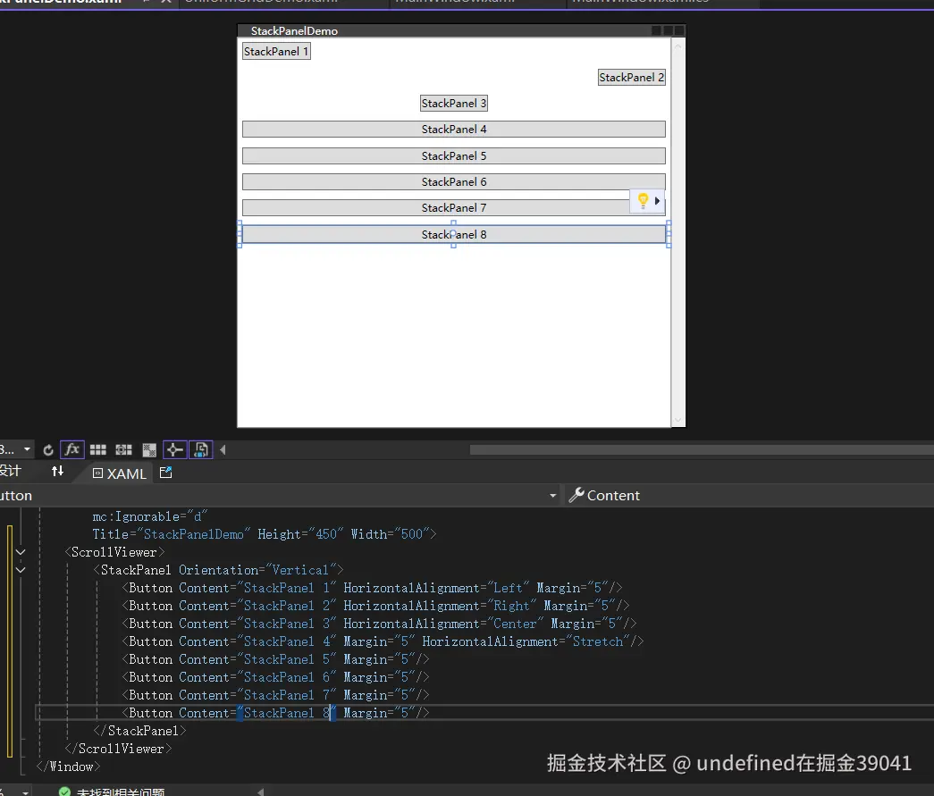Click the StackPanel 7 button code line
This screenshot has width=934, height=796.
coord(275,695)
